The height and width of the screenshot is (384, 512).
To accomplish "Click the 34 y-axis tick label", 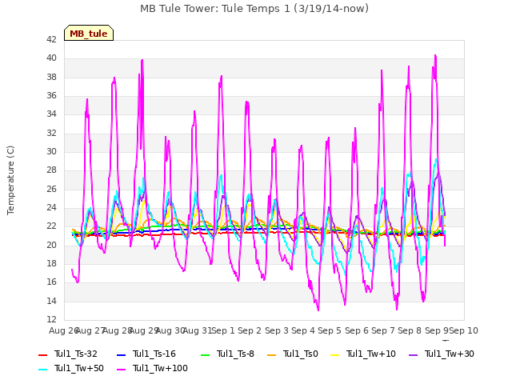I will point(51,114).
